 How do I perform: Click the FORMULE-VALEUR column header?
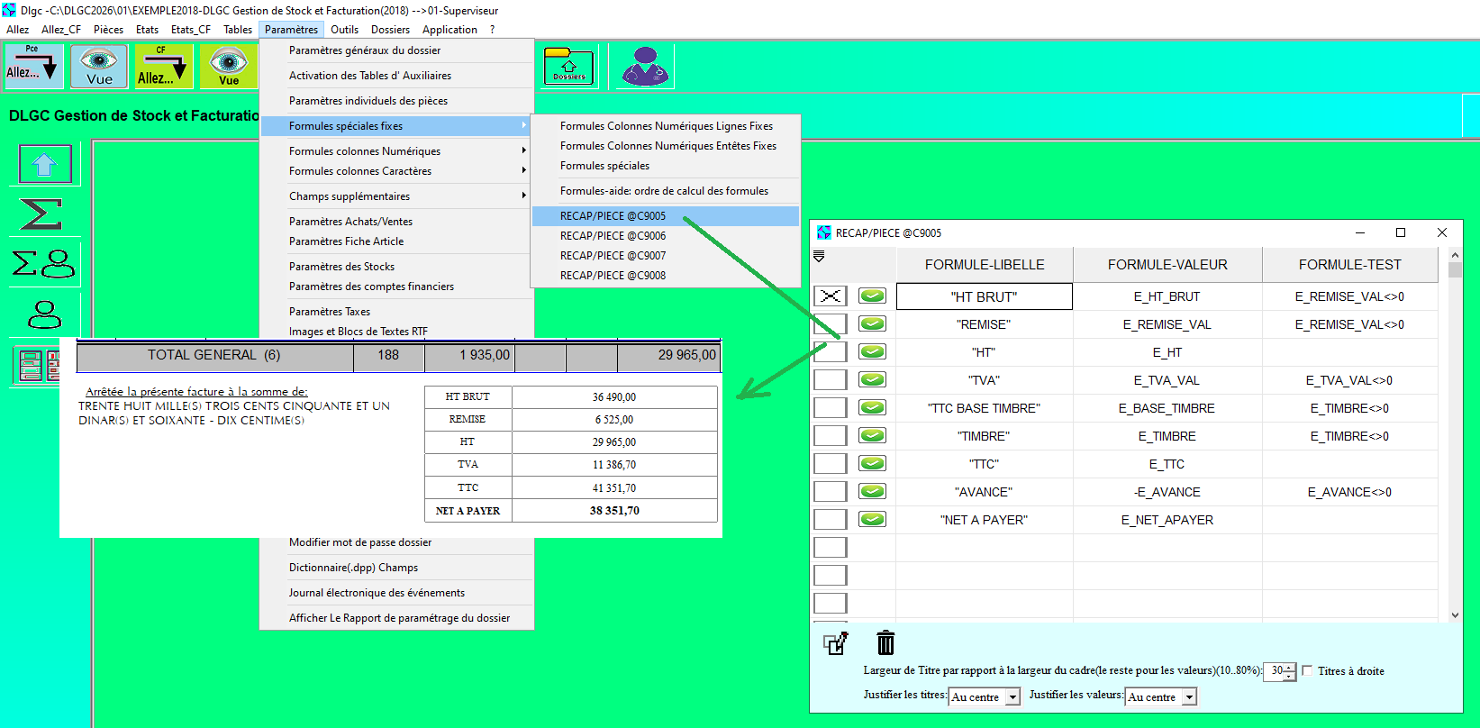[x=1167, y=265]
